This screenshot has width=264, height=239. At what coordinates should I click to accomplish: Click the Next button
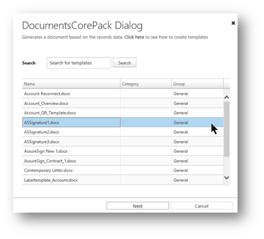[137, 206]
